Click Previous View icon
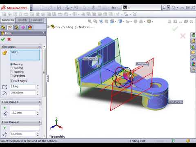The width and height of the screenshot is (196, 147). pyautogui.click(x=101, y=21)
